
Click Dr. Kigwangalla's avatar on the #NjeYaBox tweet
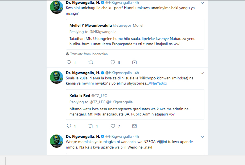(56, 77)
